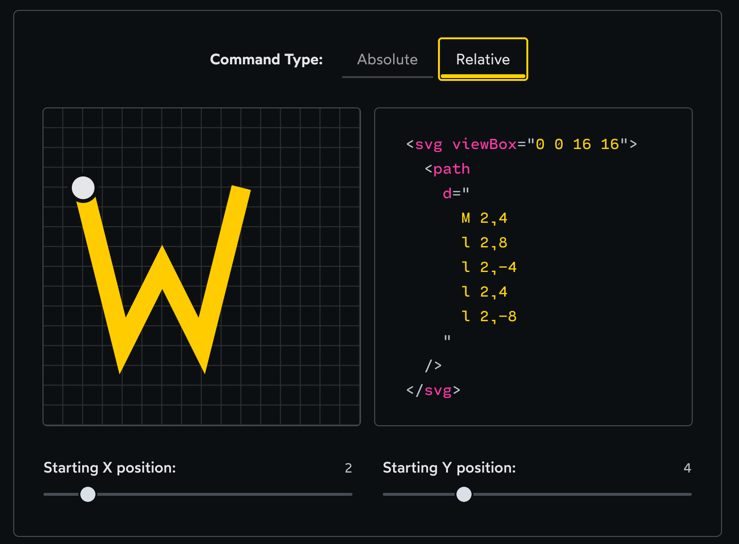The image size is (739, 544).
Task: Click the "Starting X position:" label
Action: [110, 468]
